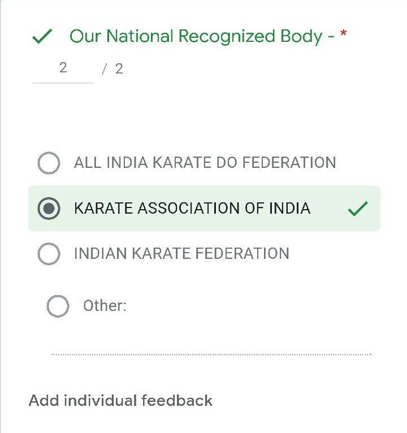
Task: Click the ALL INDIA KARATE DO FEDERATION label text
Action: [205, 163]
